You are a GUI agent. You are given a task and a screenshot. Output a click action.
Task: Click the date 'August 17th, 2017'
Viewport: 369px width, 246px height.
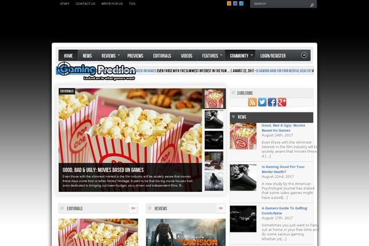click(277, 218)
